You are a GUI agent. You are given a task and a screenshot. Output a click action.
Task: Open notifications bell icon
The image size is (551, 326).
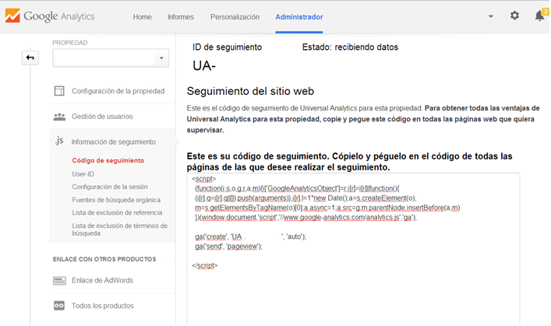pyautogui.click(x=540, y=16)
